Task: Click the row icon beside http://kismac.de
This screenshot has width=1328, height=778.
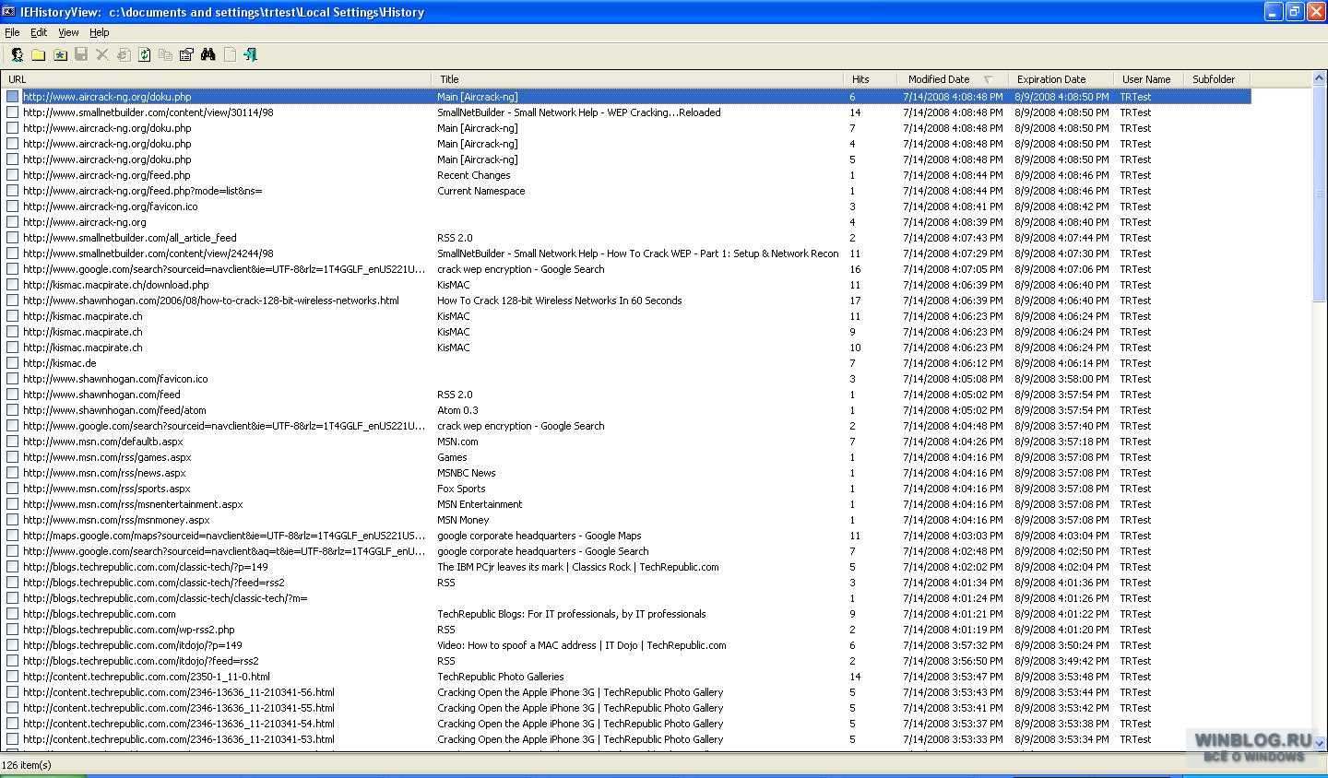Action: pyautogui.click(x=13, y=363)
